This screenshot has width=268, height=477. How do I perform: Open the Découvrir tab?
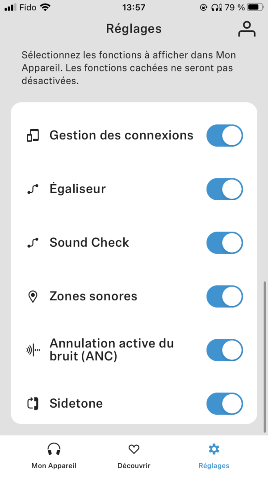click(134, 465)
